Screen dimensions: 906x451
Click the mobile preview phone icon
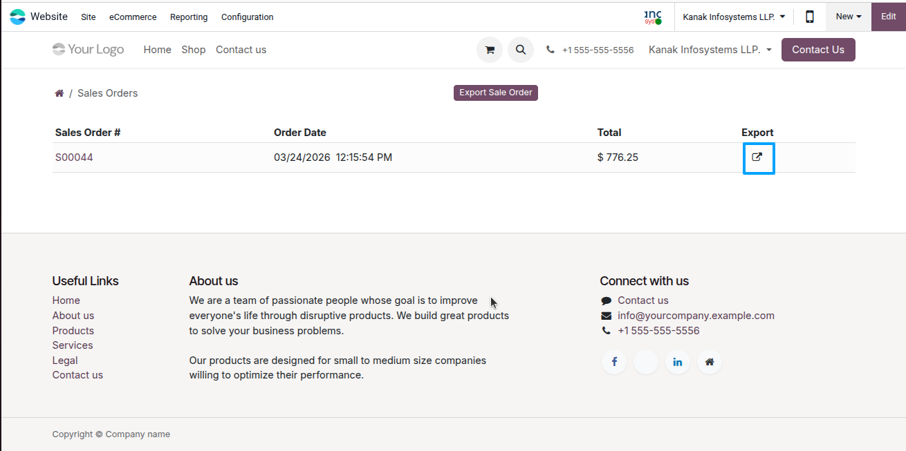(x=810, y=17)
